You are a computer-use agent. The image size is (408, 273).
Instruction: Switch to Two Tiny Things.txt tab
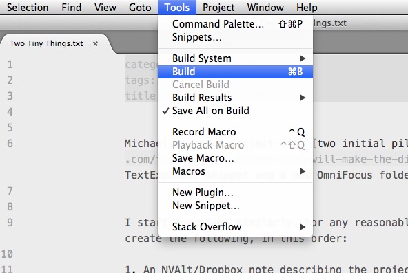pos(46,43)
